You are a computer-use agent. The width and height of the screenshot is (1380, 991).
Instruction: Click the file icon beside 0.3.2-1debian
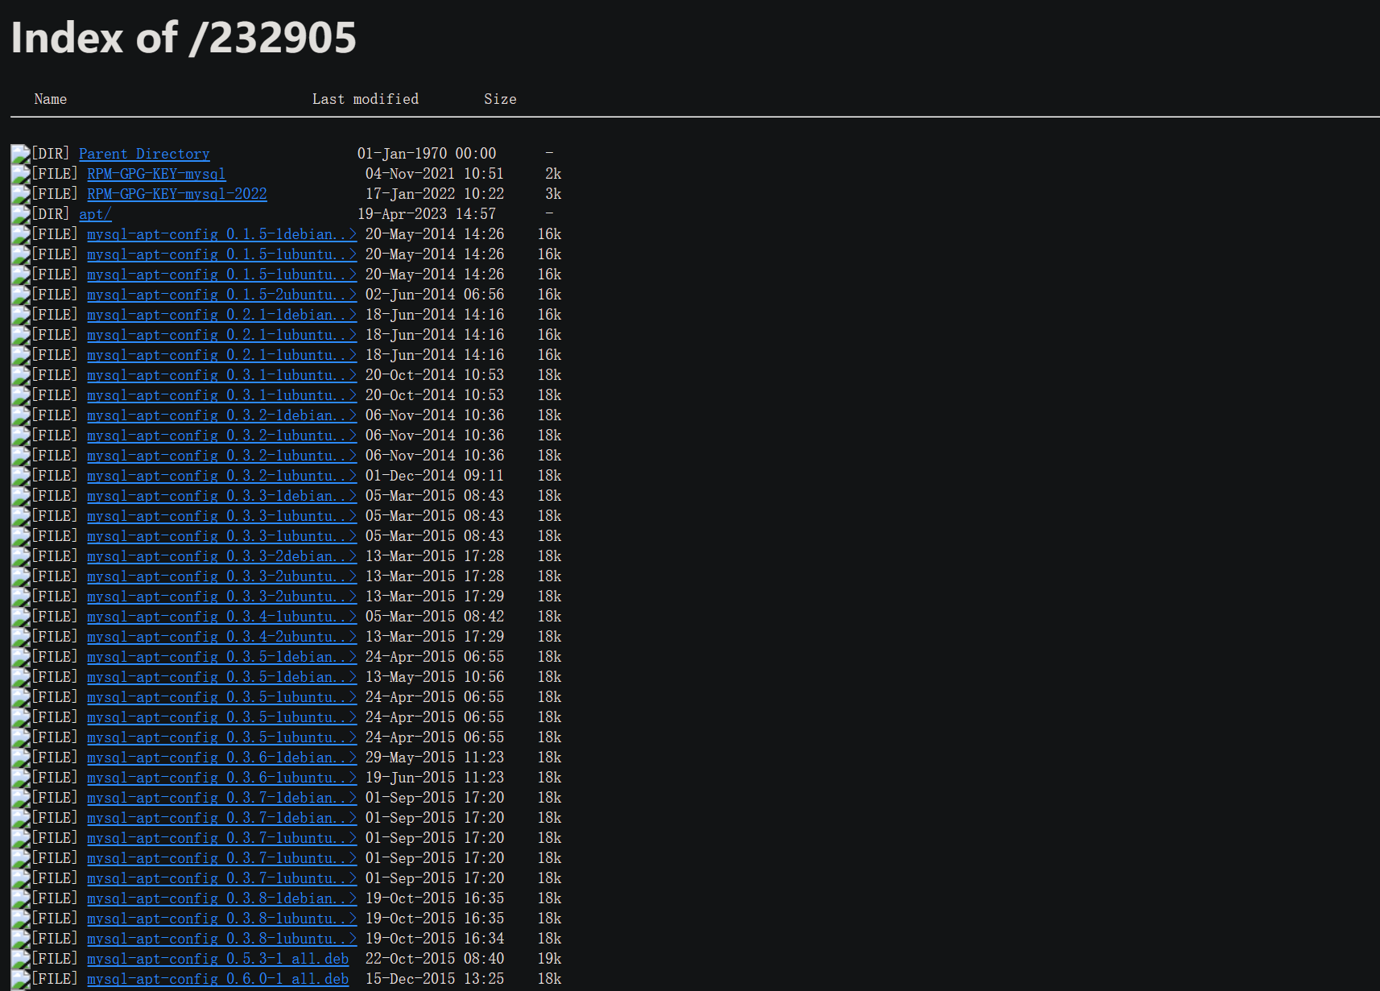20,415
